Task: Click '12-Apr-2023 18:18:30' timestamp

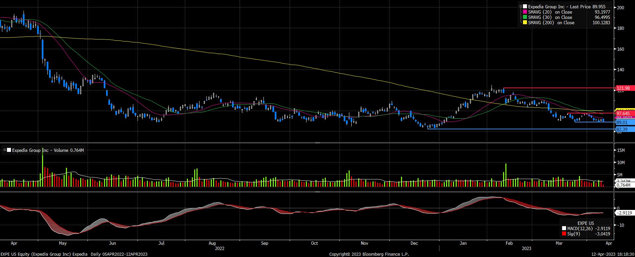Action: [x=612, y=254]
